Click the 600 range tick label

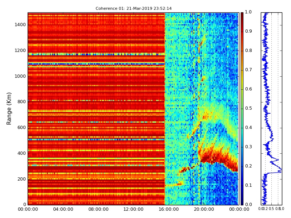point(21,128)
